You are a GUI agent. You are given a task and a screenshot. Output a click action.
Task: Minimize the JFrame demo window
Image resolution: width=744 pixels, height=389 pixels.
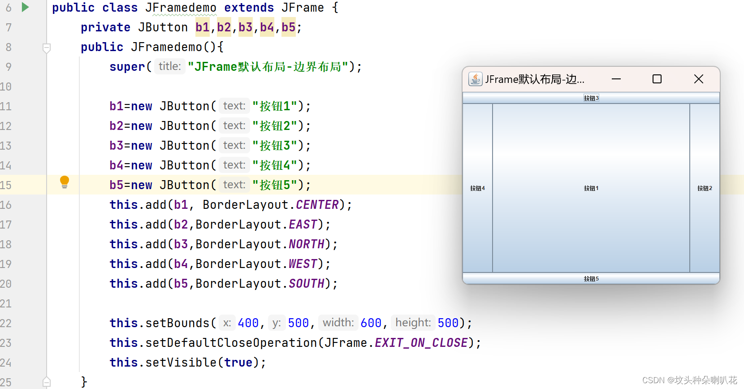coord(616,79)
